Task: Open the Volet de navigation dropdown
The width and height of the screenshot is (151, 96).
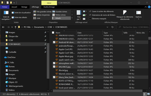Action: (6, 15)
